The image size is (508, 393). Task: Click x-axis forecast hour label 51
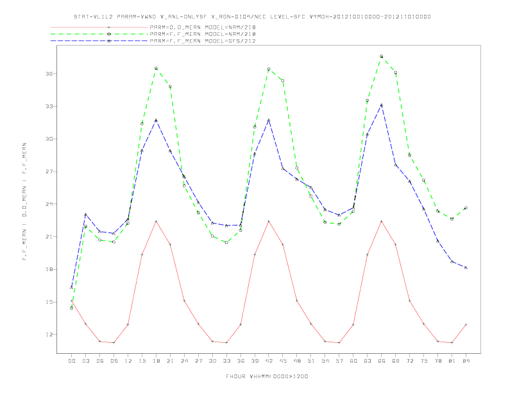[311, 361]
